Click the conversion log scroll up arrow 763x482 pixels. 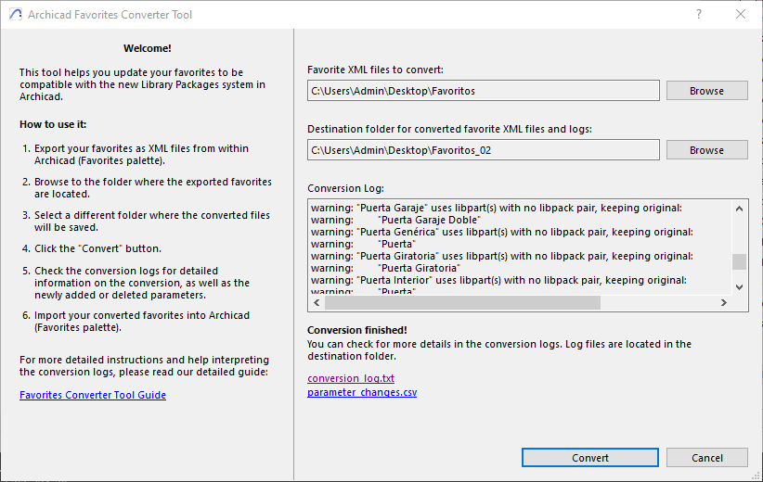click(x=739, y=209)
